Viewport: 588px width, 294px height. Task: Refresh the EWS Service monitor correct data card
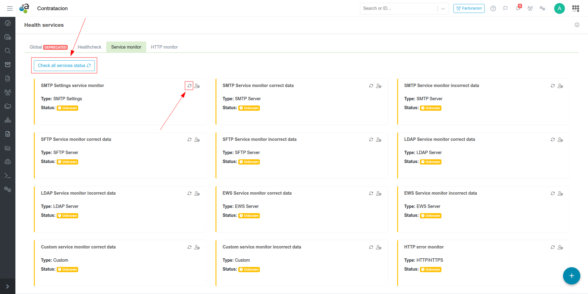(x=371, y=193)
